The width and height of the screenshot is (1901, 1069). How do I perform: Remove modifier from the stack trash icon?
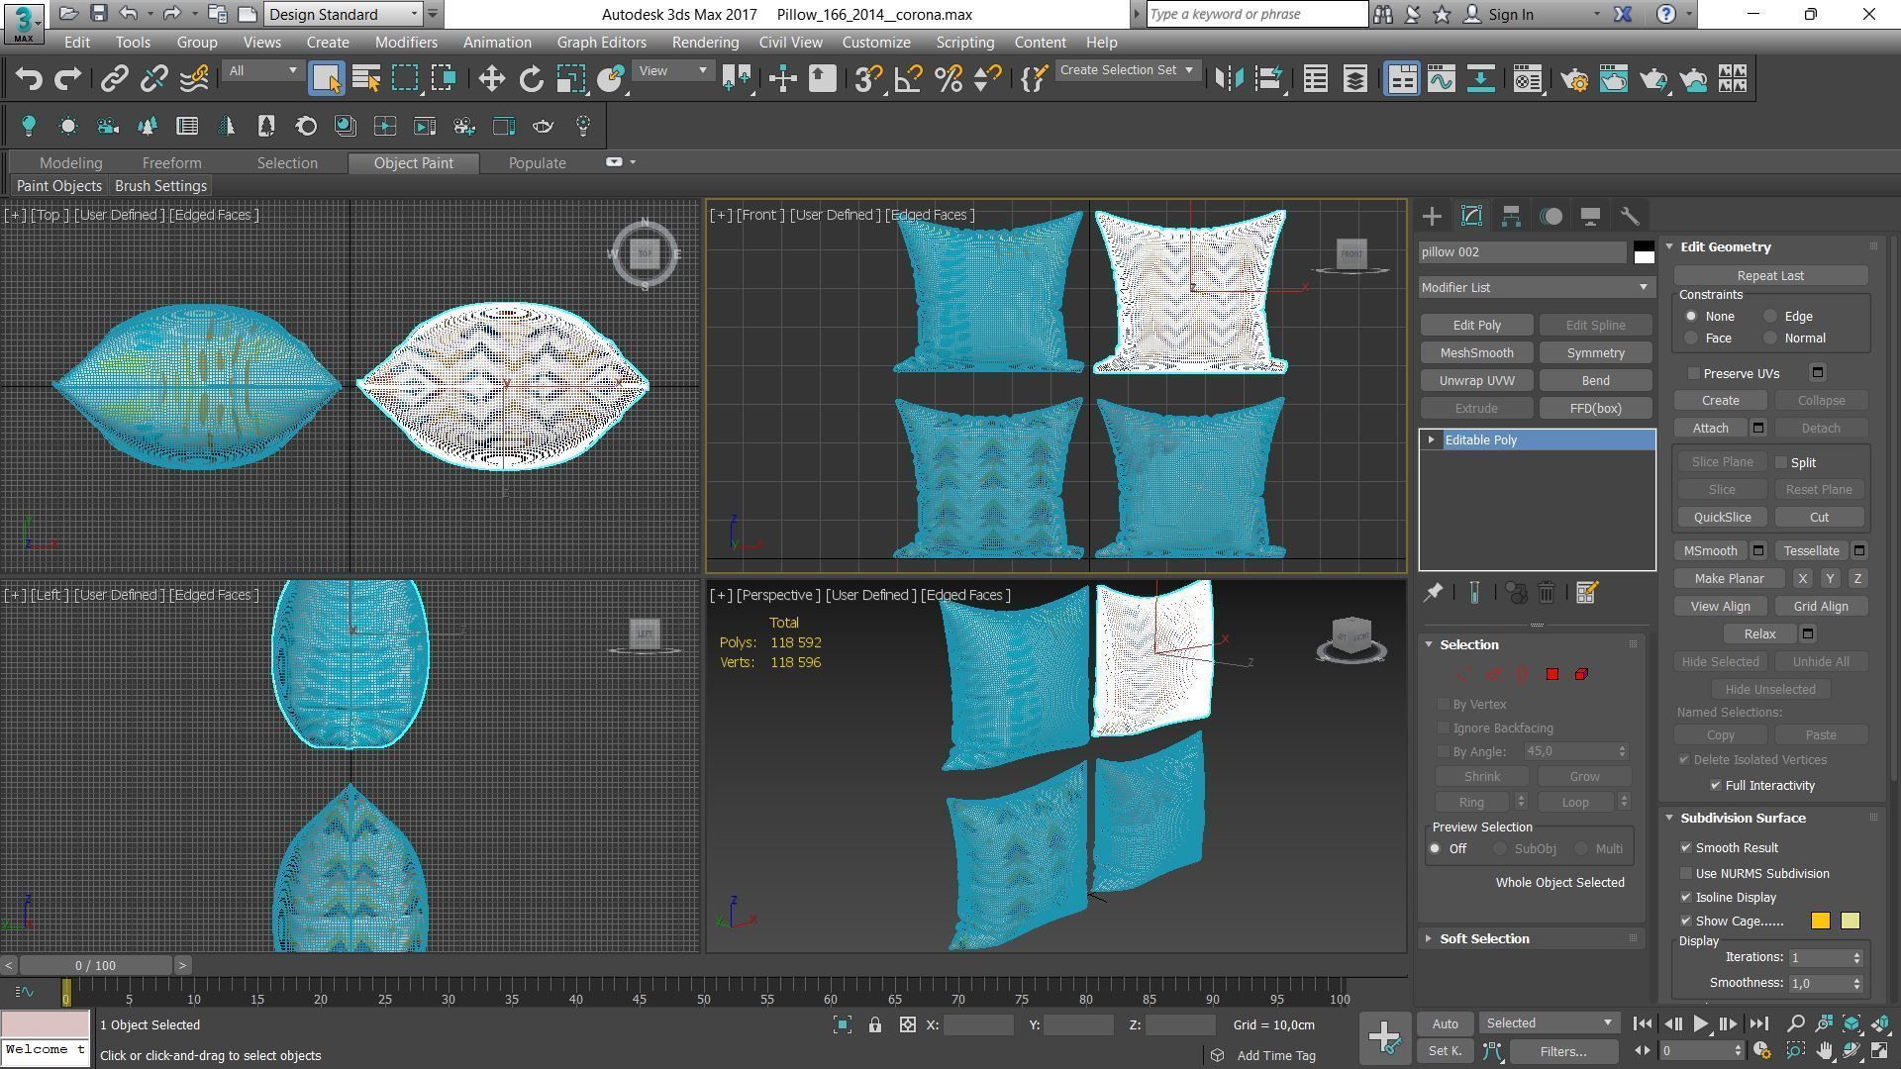click(x=1547, y=593)
